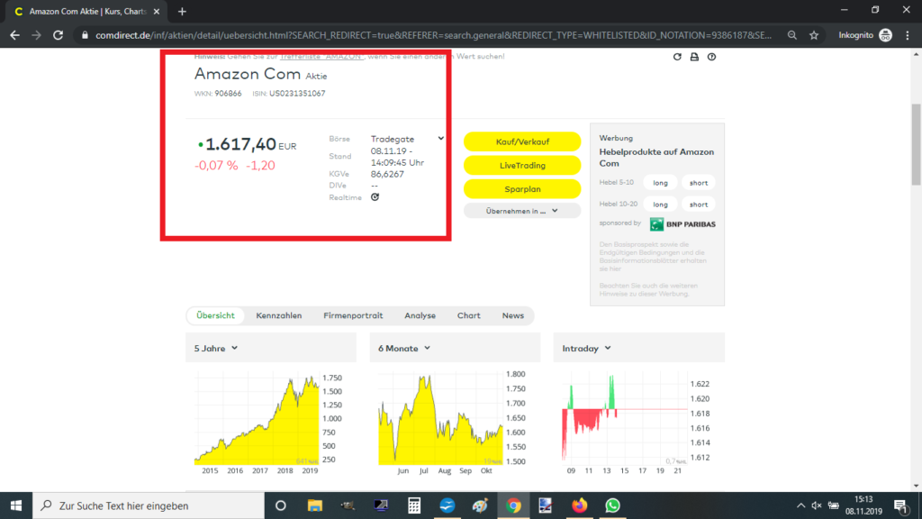Screen dimensions: 922x519
Task: Open Cortana circle in the taskbar
Action: [281, 505]
